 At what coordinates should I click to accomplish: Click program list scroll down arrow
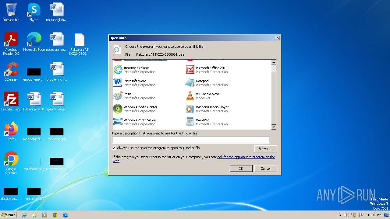point(274,127)
